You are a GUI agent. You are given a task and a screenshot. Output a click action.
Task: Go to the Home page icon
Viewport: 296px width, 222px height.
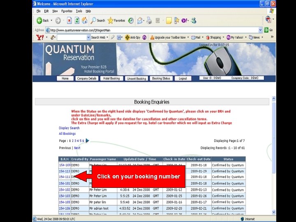[84, 21]
